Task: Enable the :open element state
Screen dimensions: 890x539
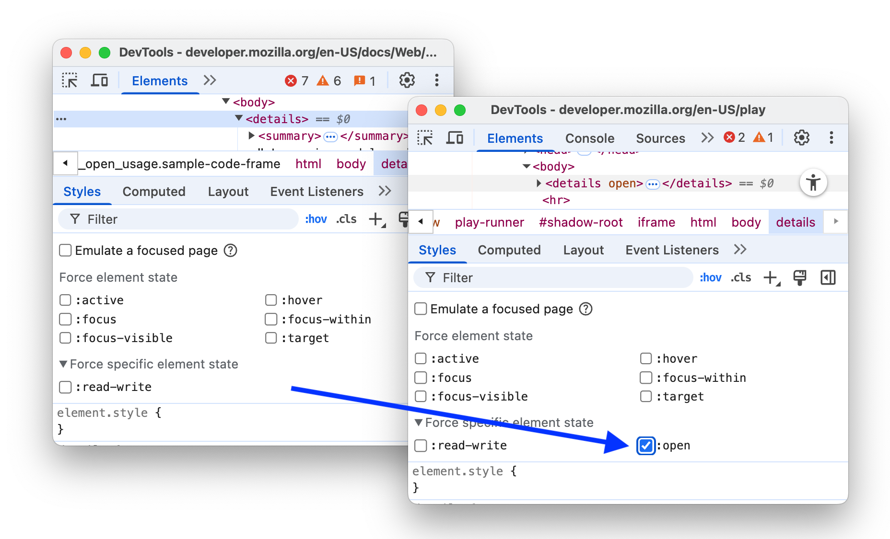Action: (645, 446)
